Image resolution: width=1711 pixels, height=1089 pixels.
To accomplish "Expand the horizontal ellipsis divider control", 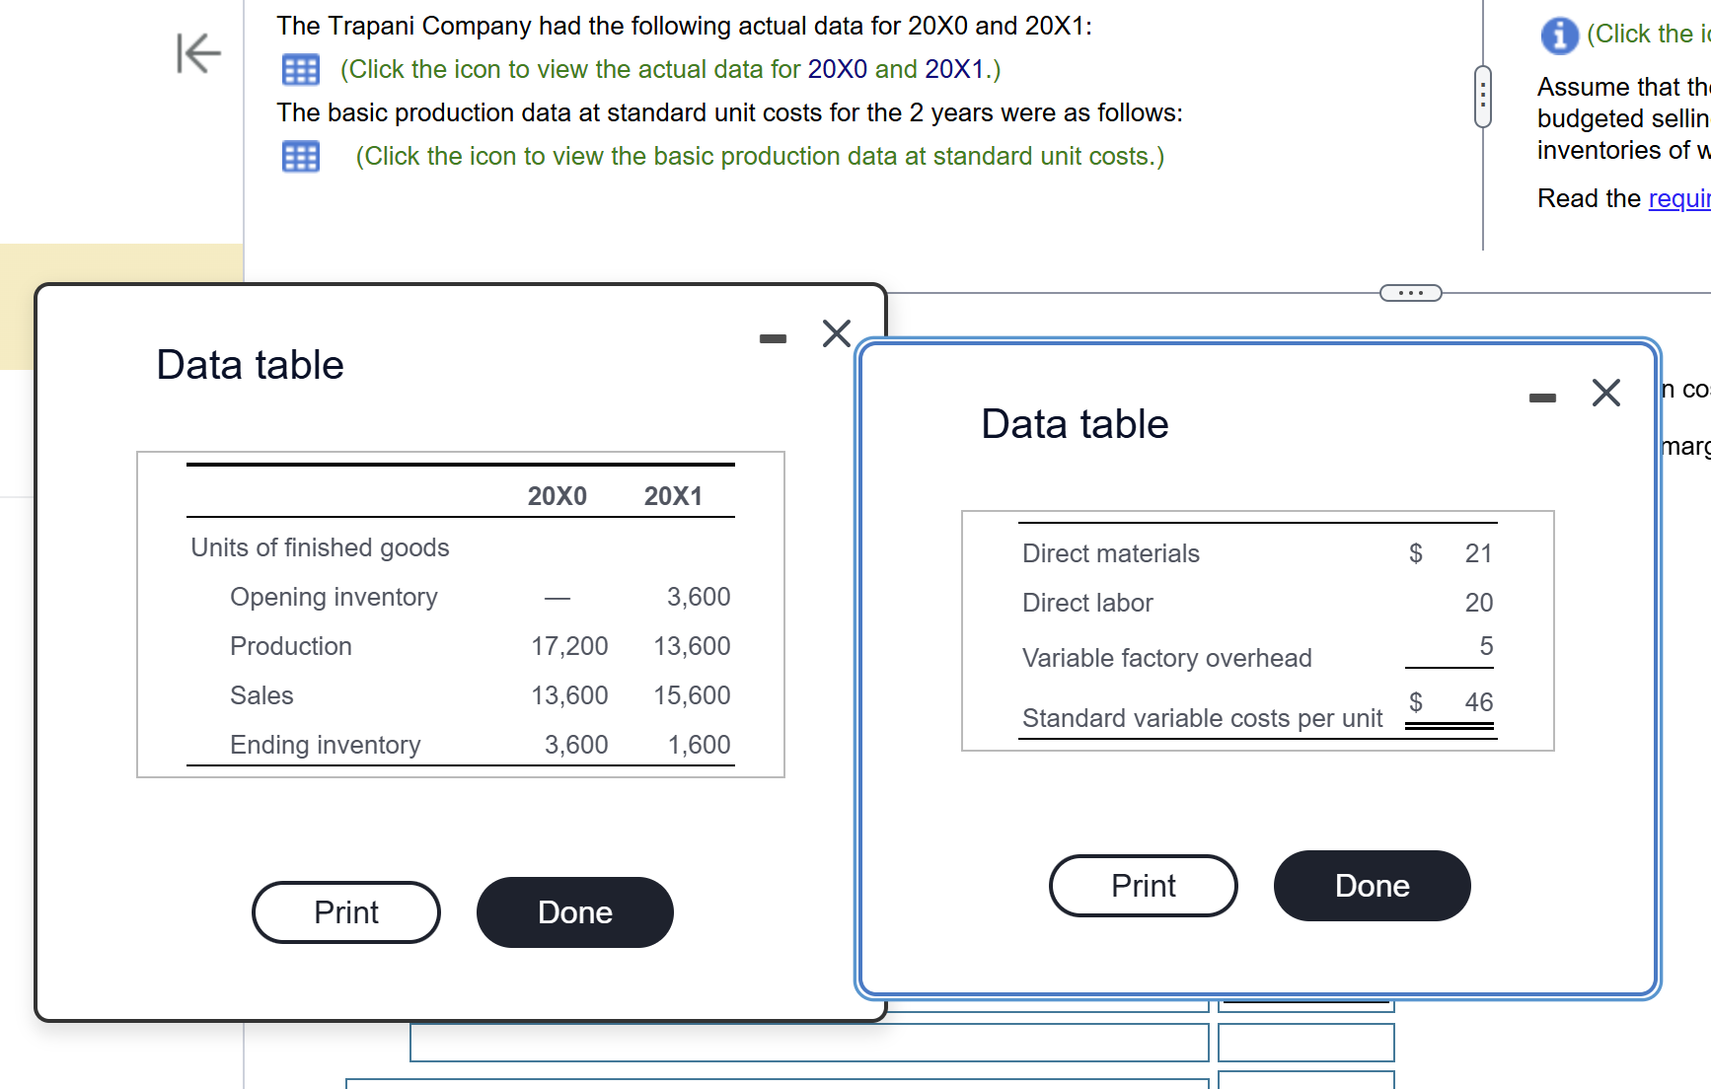I will [1410, 292].
